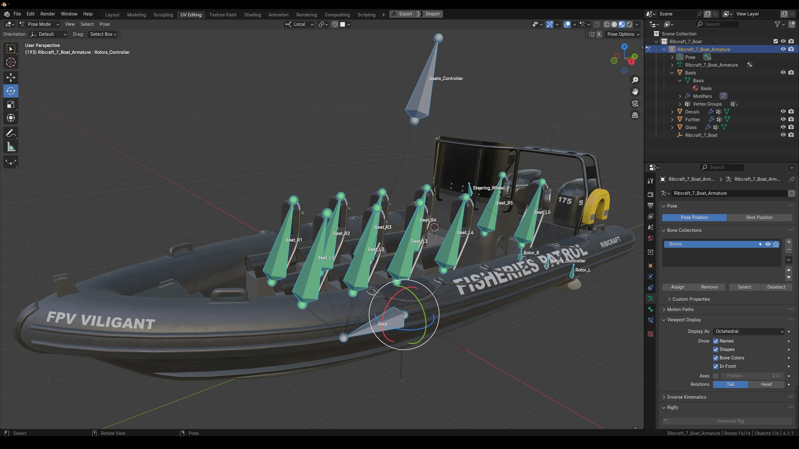Click Deselect button in Bone Collections

776,287
